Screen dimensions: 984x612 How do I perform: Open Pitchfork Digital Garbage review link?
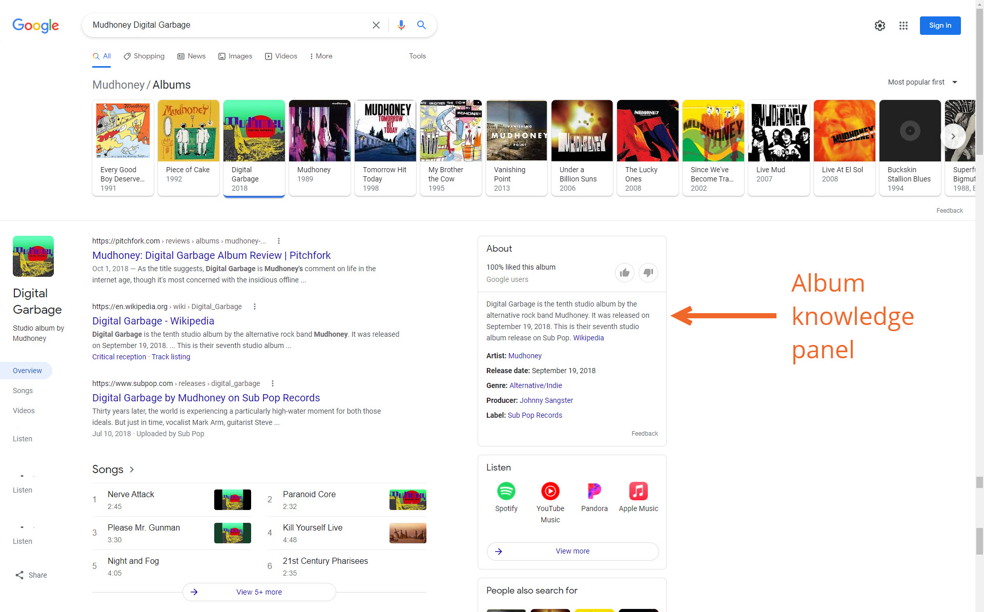[211, 255]
